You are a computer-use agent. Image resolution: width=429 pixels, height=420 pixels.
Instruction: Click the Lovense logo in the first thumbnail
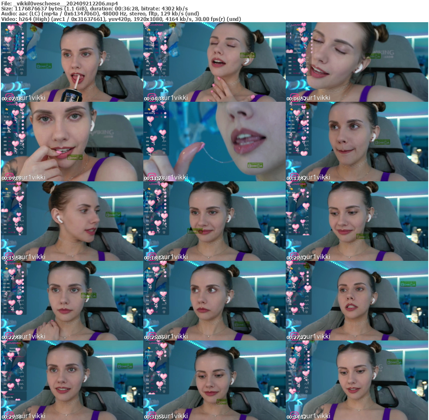click(13, 25)
